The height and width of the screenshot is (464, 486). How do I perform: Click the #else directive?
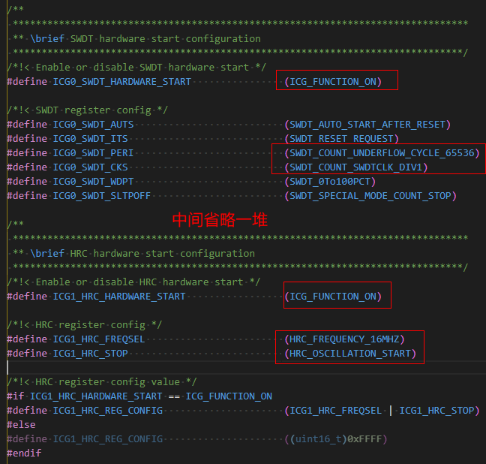tap(22, 425)
